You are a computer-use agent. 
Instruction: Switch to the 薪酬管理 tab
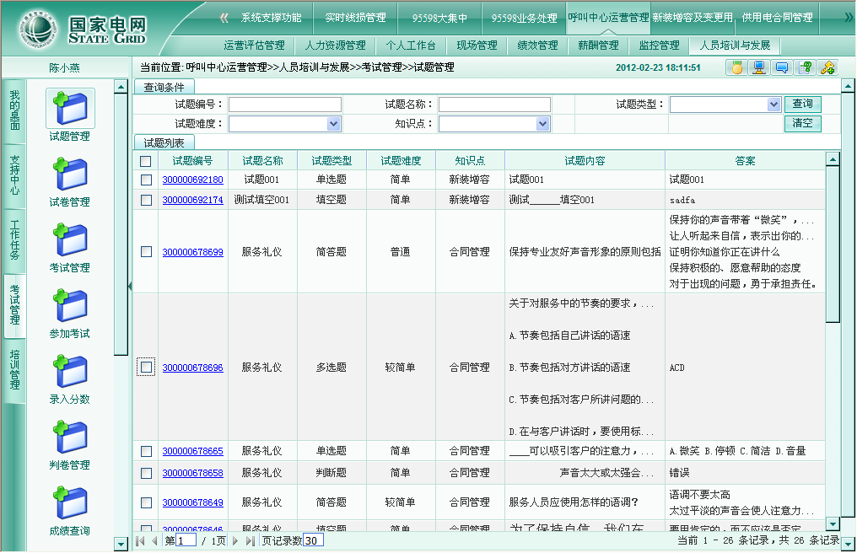point(598,46)
